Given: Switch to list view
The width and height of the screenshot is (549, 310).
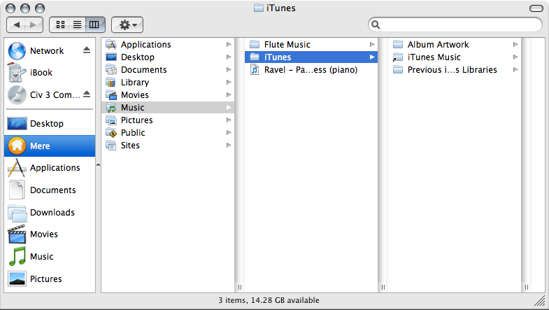Looking at the screenshot, I should 77,24.
